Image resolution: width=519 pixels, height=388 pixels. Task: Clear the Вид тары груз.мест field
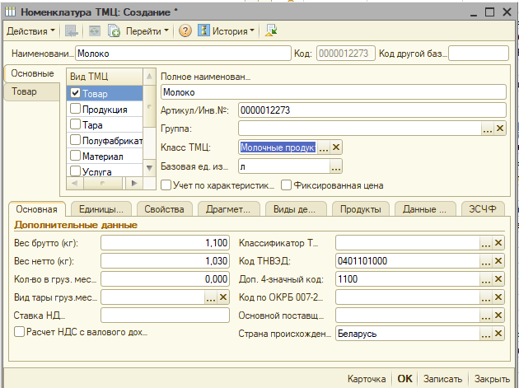(x=222, y=297)
